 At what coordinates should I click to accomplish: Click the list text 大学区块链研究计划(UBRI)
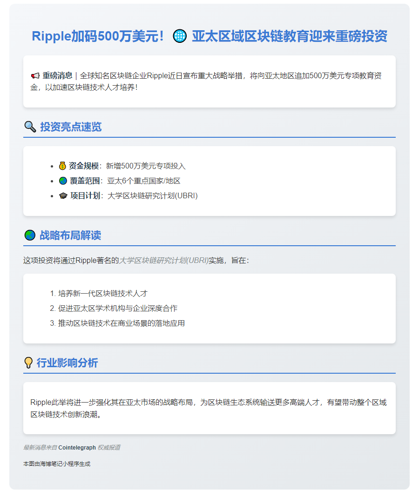(152, 196)
